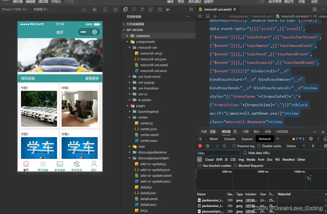Viewport: 327px width, 214px height.
Task: Tap the 标题2 simulator room thumbnail
Action: tap(80, 109)
